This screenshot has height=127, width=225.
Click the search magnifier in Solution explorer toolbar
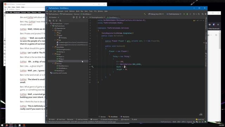[60, 21]
